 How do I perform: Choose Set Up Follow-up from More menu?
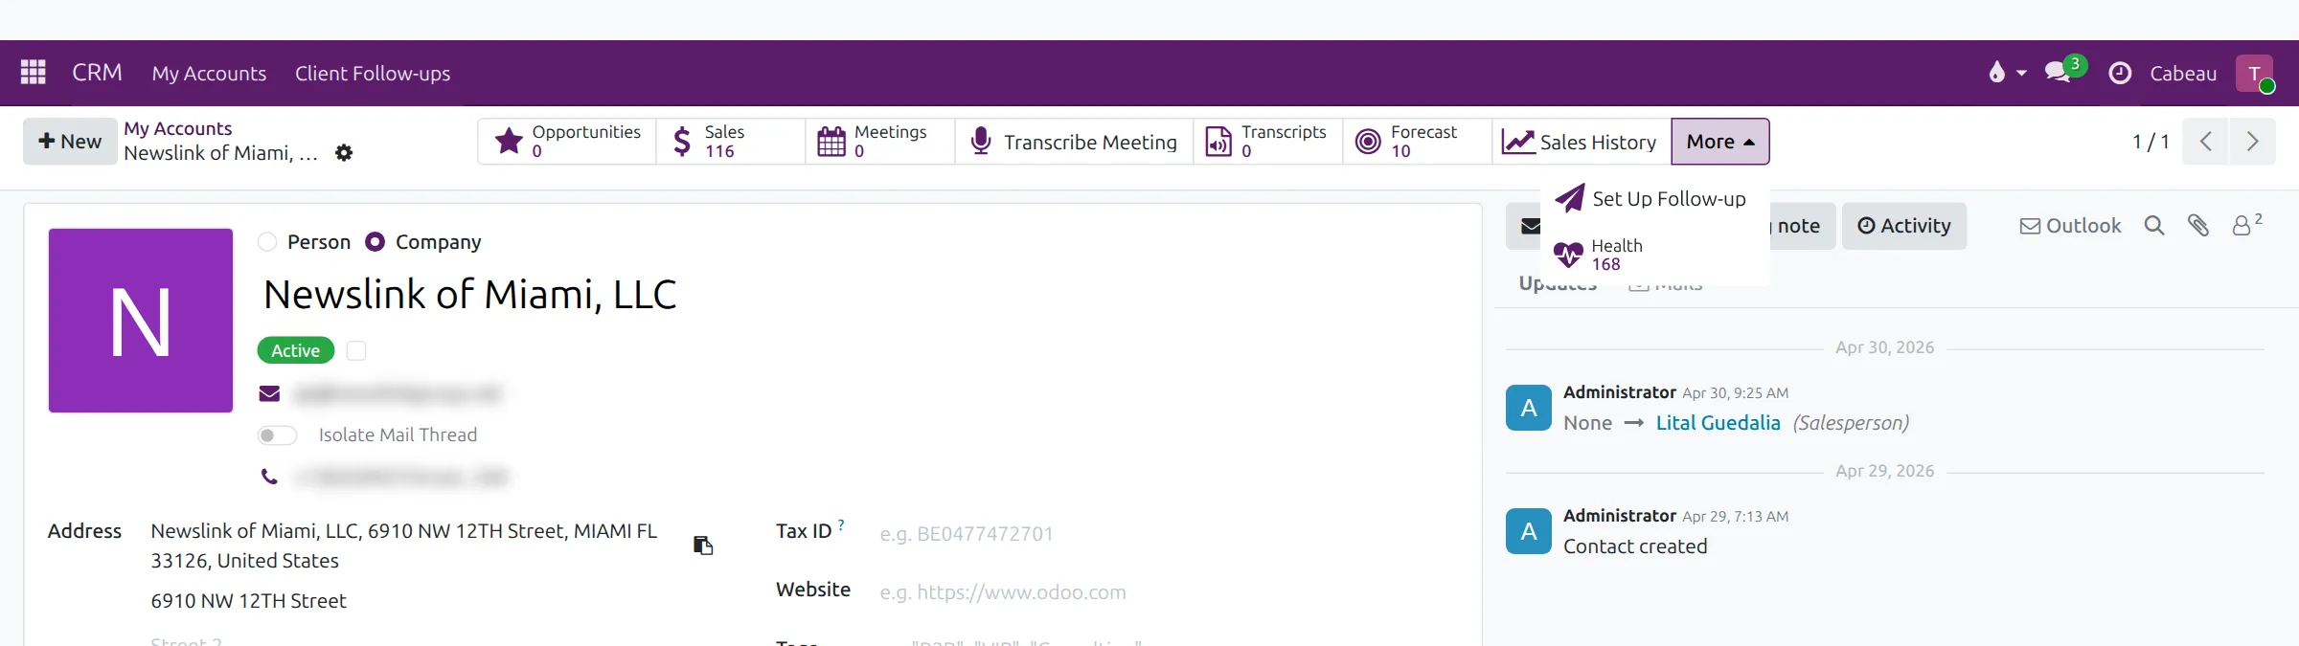[1652, 199]
